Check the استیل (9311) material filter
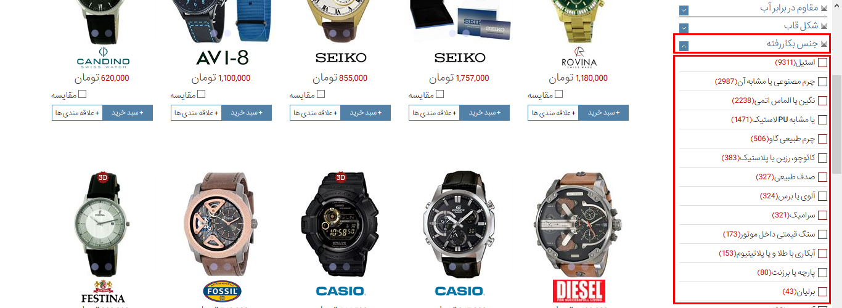 point(822,63)
